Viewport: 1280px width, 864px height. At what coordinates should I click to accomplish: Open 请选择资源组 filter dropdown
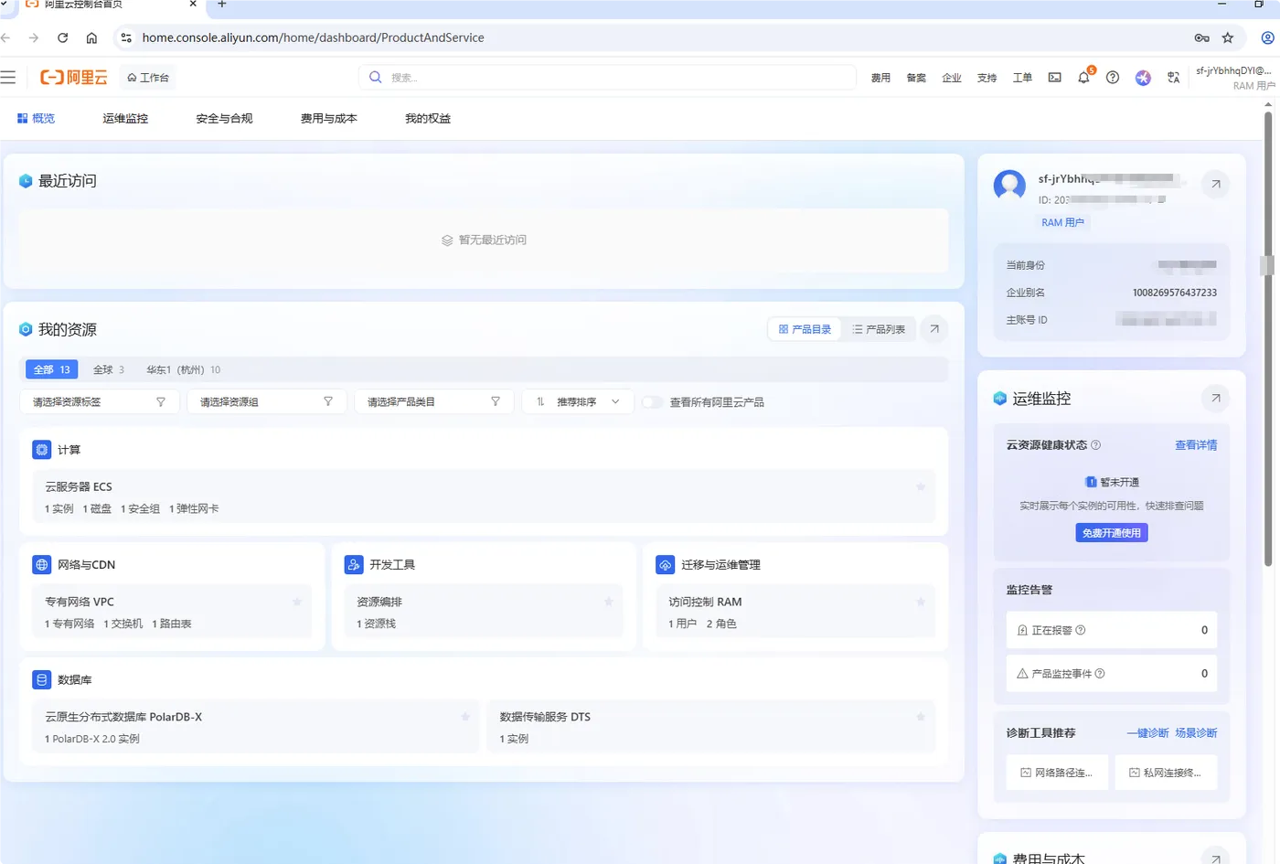coord(267,402)
